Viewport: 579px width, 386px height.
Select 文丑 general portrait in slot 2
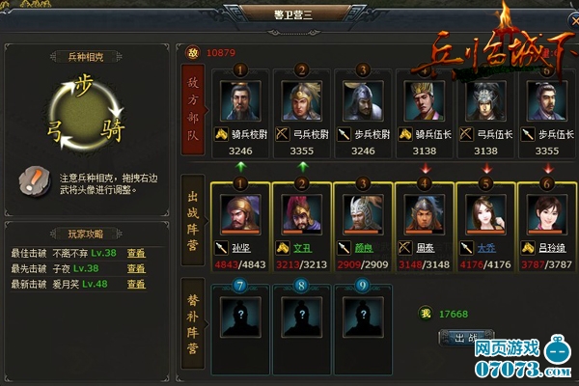click(302, 215)
